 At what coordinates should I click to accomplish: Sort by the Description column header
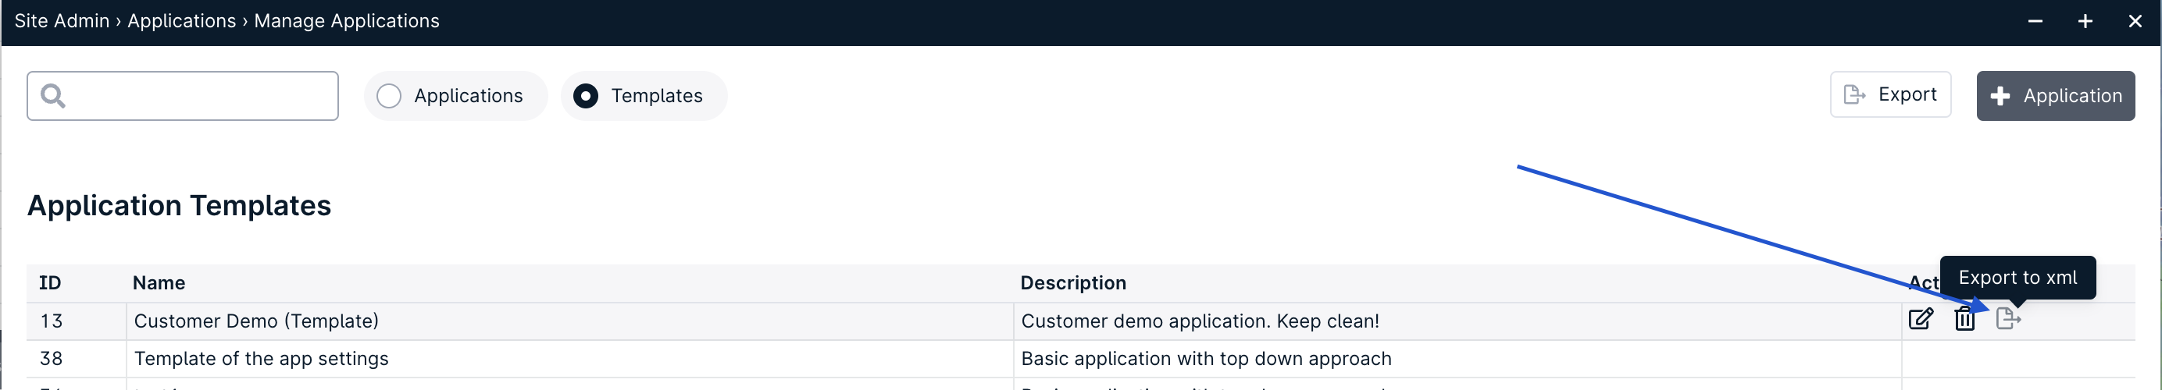(1072, 282)
